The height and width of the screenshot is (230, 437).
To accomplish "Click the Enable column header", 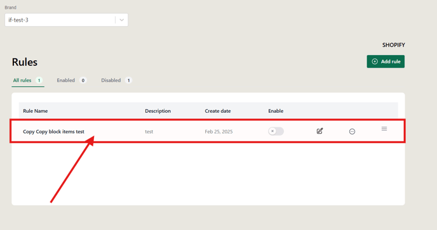I will point(276,111).
